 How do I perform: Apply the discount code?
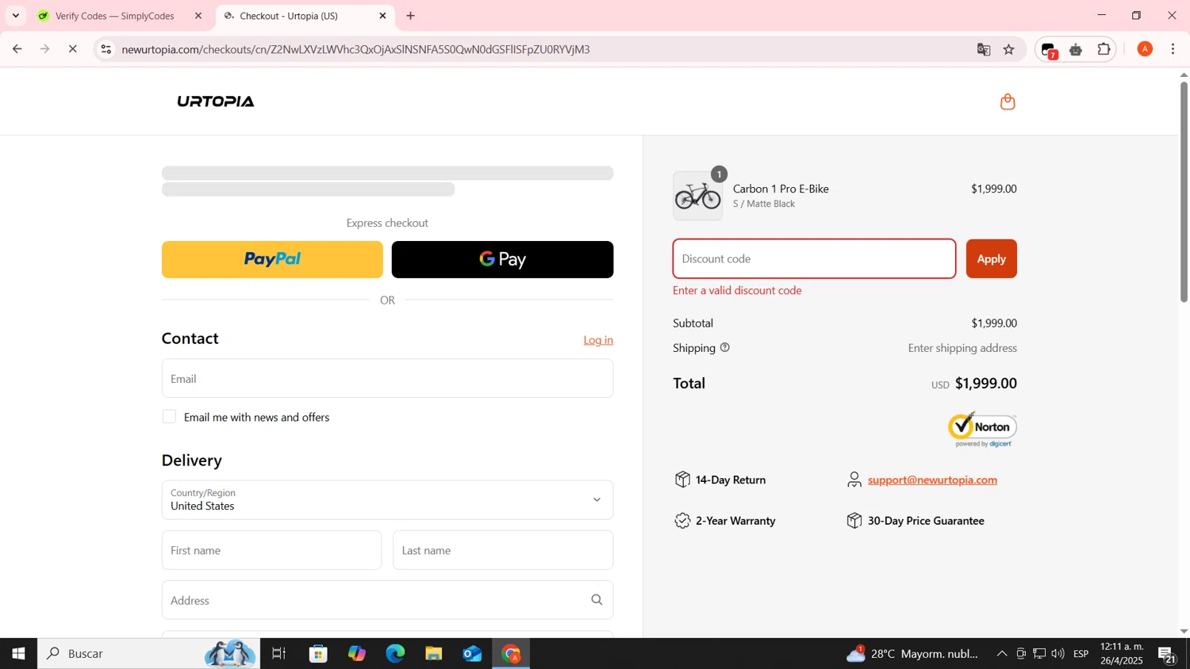[x=991, y=259]
